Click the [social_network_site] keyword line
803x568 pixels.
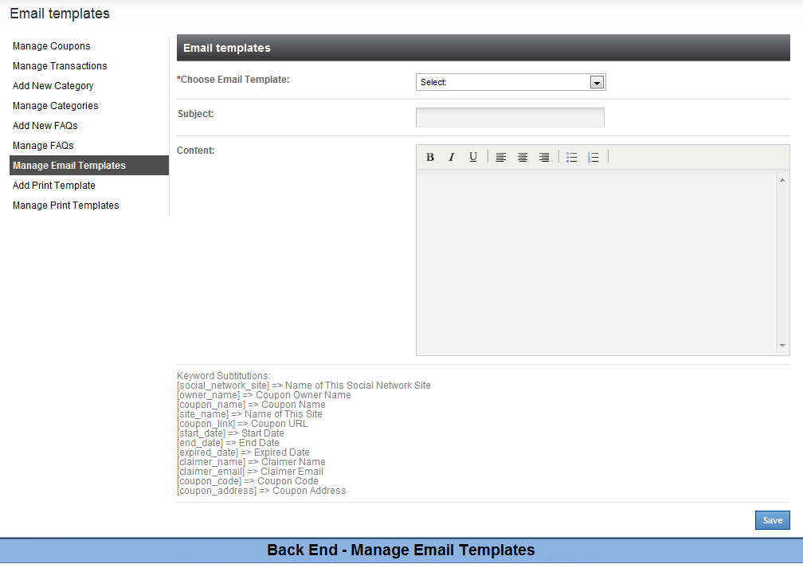[x=304, y=386]
